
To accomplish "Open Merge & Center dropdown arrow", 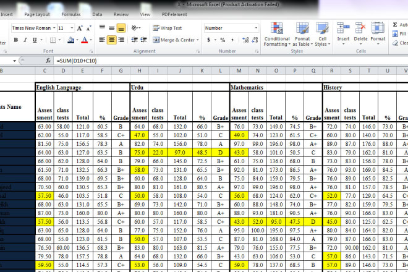I will (198, 40).
